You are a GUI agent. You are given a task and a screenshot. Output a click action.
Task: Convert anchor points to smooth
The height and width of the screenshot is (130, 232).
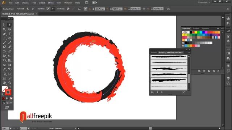[33, 9]
